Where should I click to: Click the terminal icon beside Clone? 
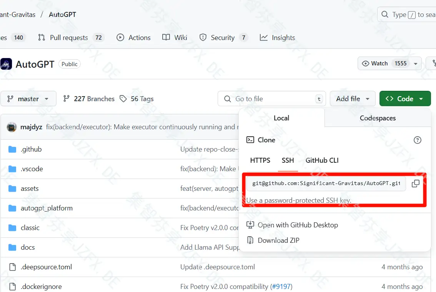(x=250, y=140)
